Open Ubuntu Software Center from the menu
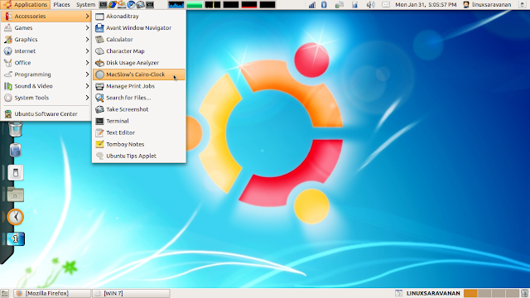This screenshot has height=298, width=530. (x=46, y=114)
